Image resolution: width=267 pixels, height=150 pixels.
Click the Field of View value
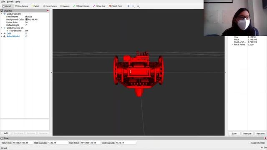click(252, 42)
